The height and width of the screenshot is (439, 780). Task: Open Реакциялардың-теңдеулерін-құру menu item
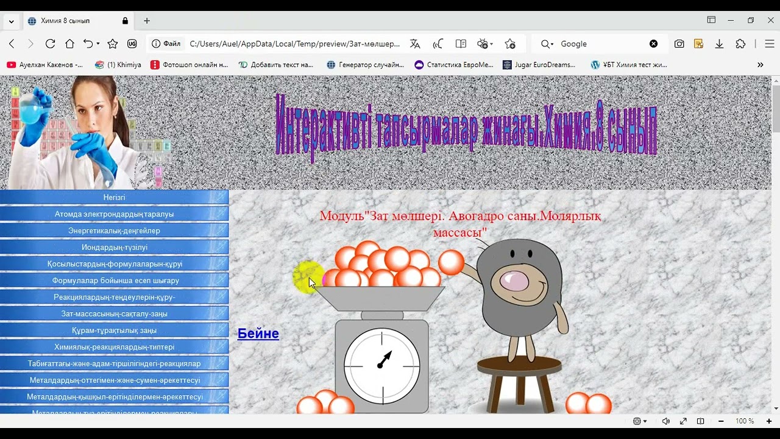114,297
